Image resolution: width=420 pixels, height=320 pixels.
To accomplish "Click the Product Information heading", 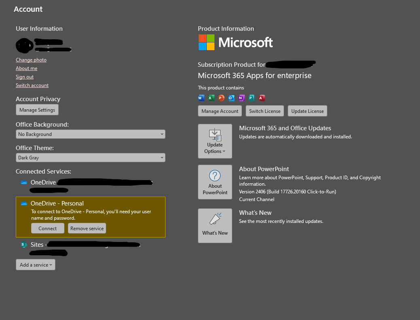I will [x=226, y=29].
